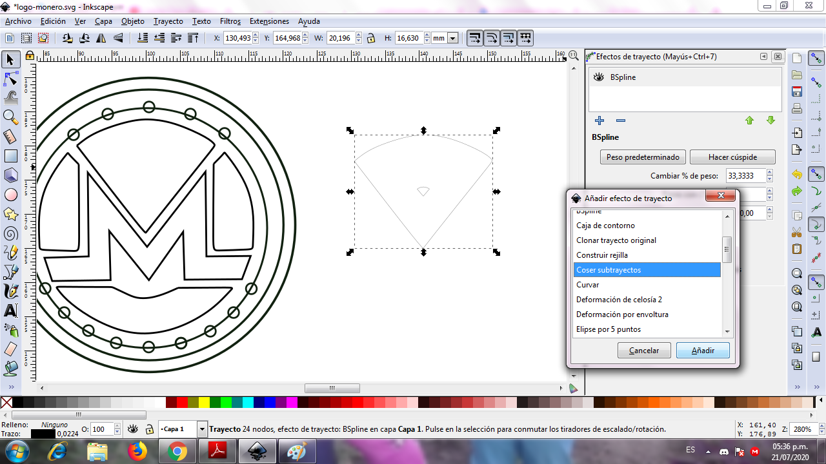Open the Edición menu
Image resolution: width=826 pixels, height=464 pixels.
click(x=53, y=21)
